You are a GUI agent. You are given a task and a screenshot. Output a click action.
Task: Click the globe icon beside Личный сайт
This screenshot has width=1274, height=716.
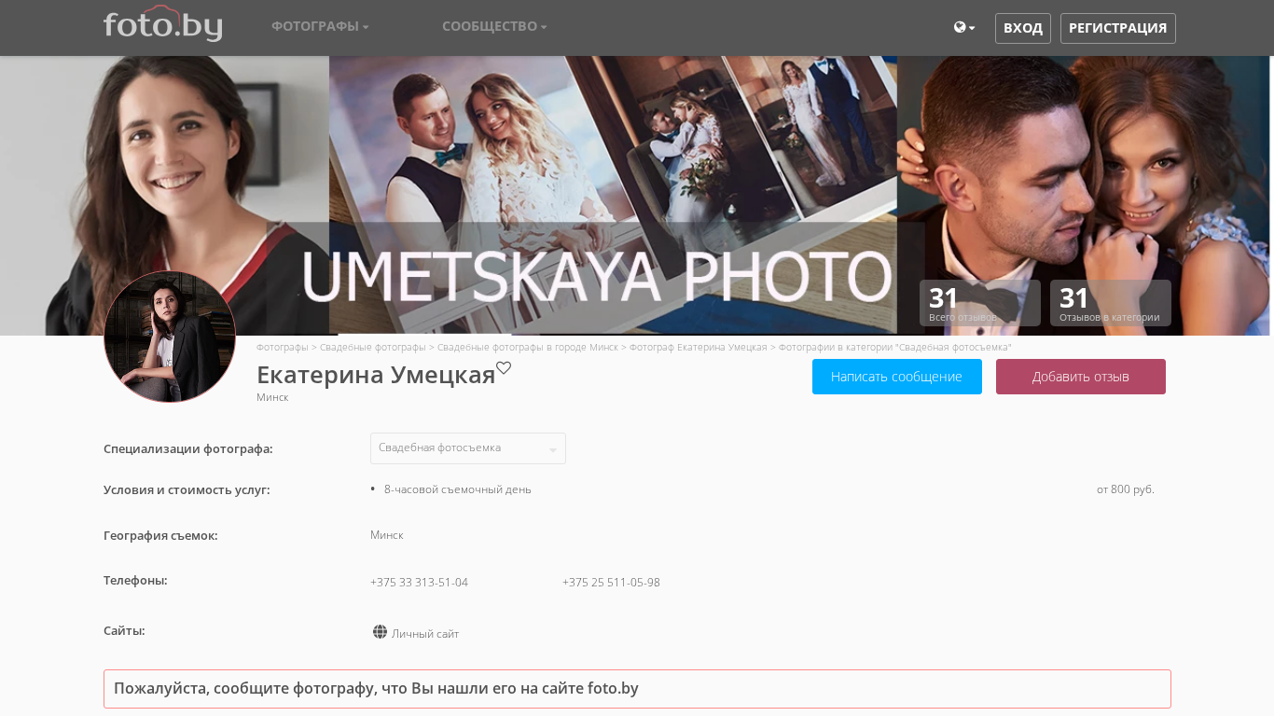pos(380,632)
